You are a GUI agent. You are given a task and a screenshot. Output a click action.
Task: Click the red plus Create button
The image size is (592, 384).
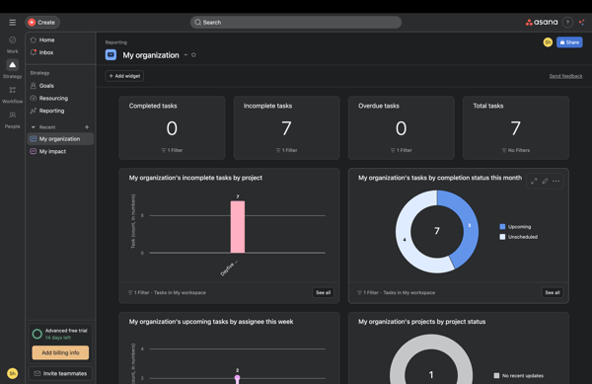tap(42, 23)
